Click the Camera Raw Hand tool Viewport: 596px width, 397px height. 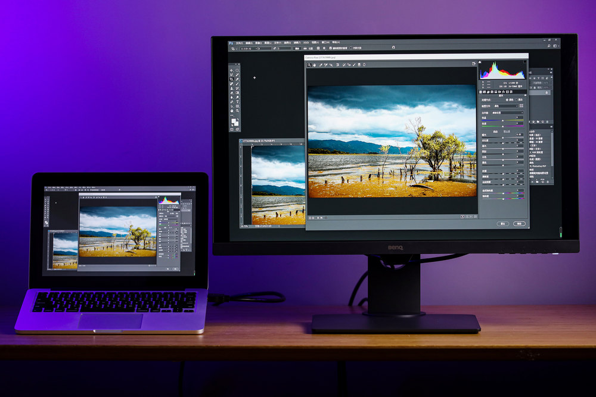pyautogui.click(x=314, y=65)
